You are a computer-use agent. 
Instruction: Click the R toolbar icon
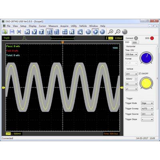coord(72,32)
